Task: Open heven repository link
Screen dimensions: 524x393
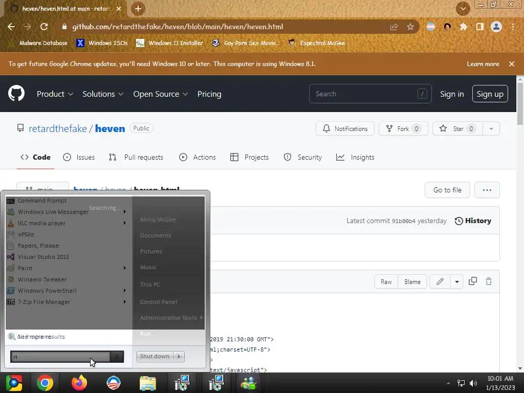Action: tap(110, 128)
